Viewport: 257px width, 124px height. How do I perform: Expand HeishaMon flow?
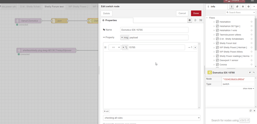[214, 22]
